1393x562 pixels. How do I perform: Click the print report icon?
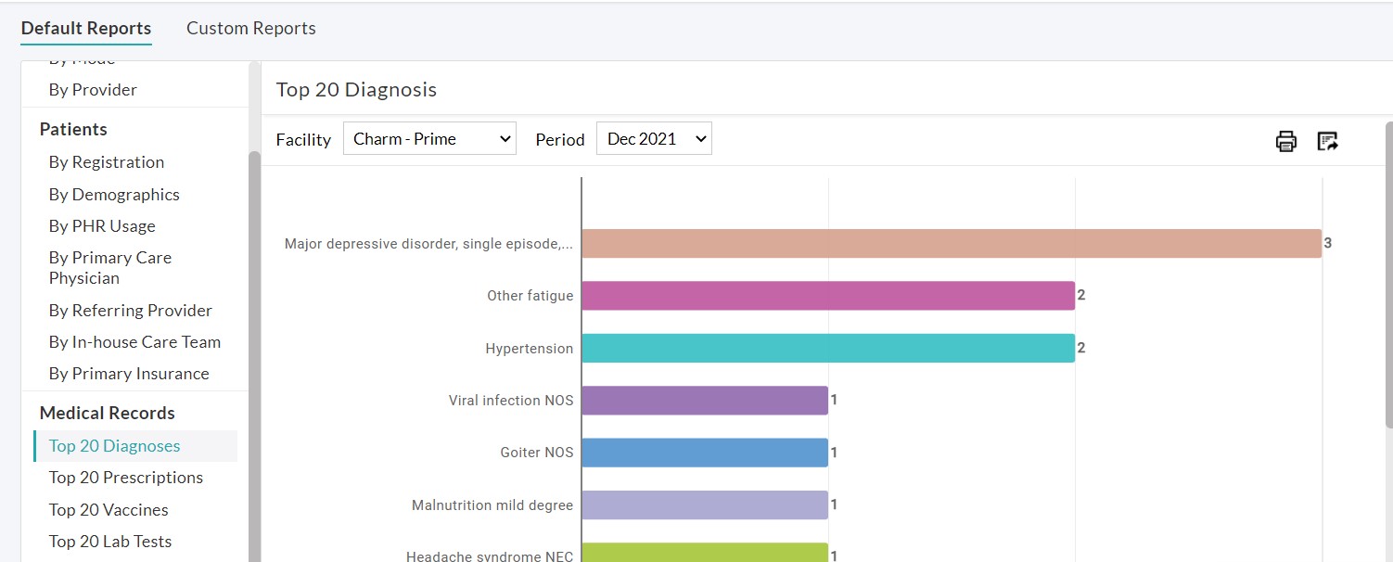tap(1285, 141)
